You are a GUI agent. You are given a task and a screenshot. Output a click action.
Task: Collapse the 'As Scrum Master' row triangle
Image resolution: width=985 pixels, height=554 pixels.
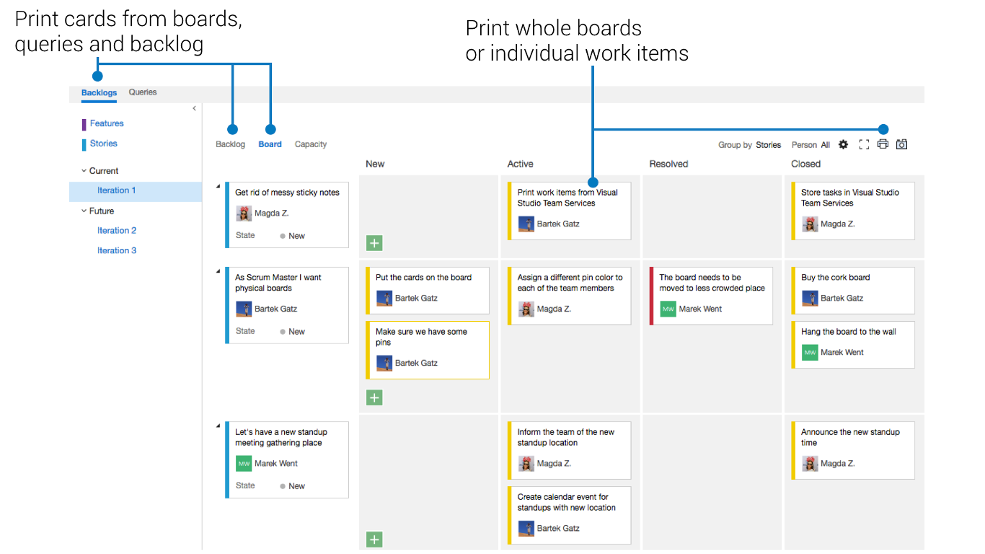tap(218, 271)
